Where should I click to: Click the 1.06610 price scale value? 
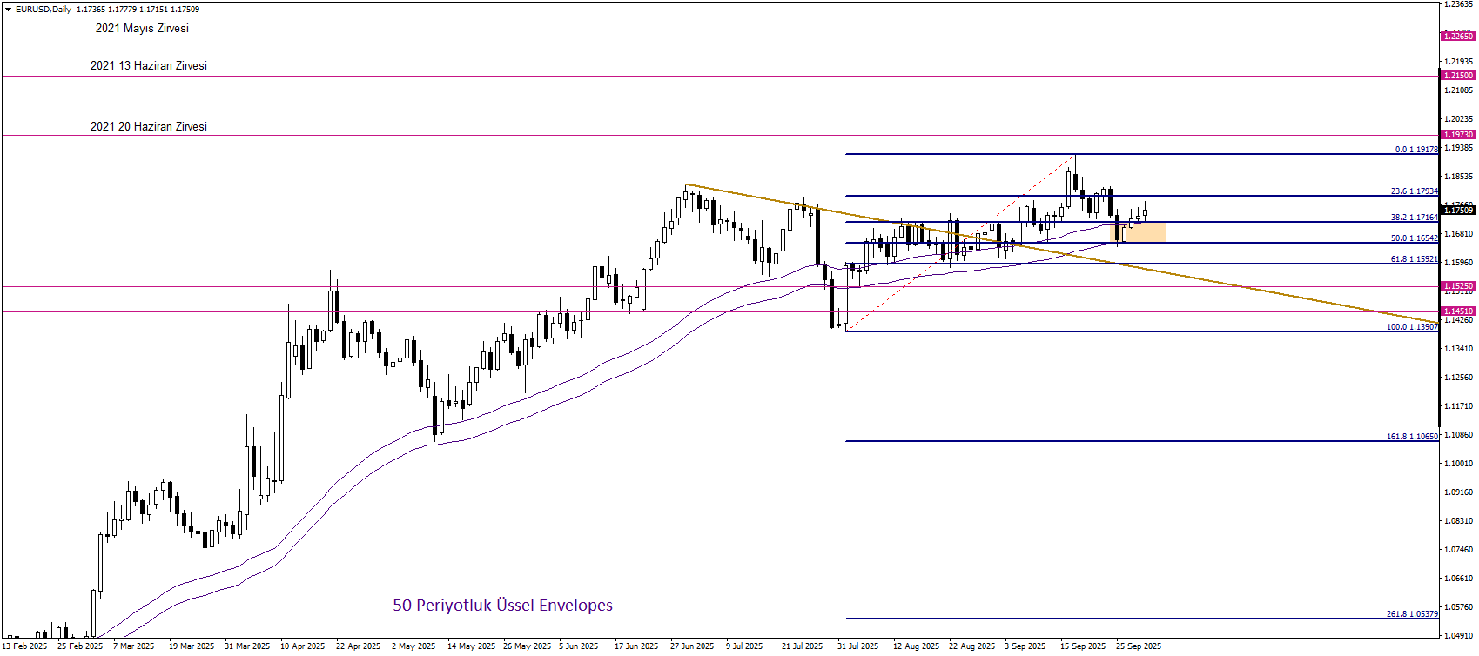(1458, 579)
